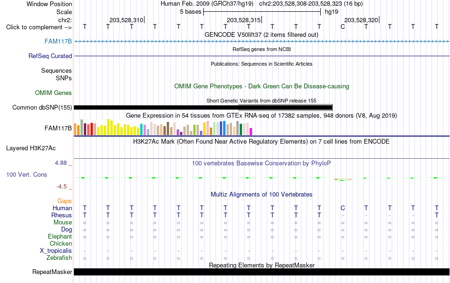Image resolution: width=450 pixels, height=283 pixels.
Task: Click the magenta bar in GTEx chart
Action: (251, 132)
